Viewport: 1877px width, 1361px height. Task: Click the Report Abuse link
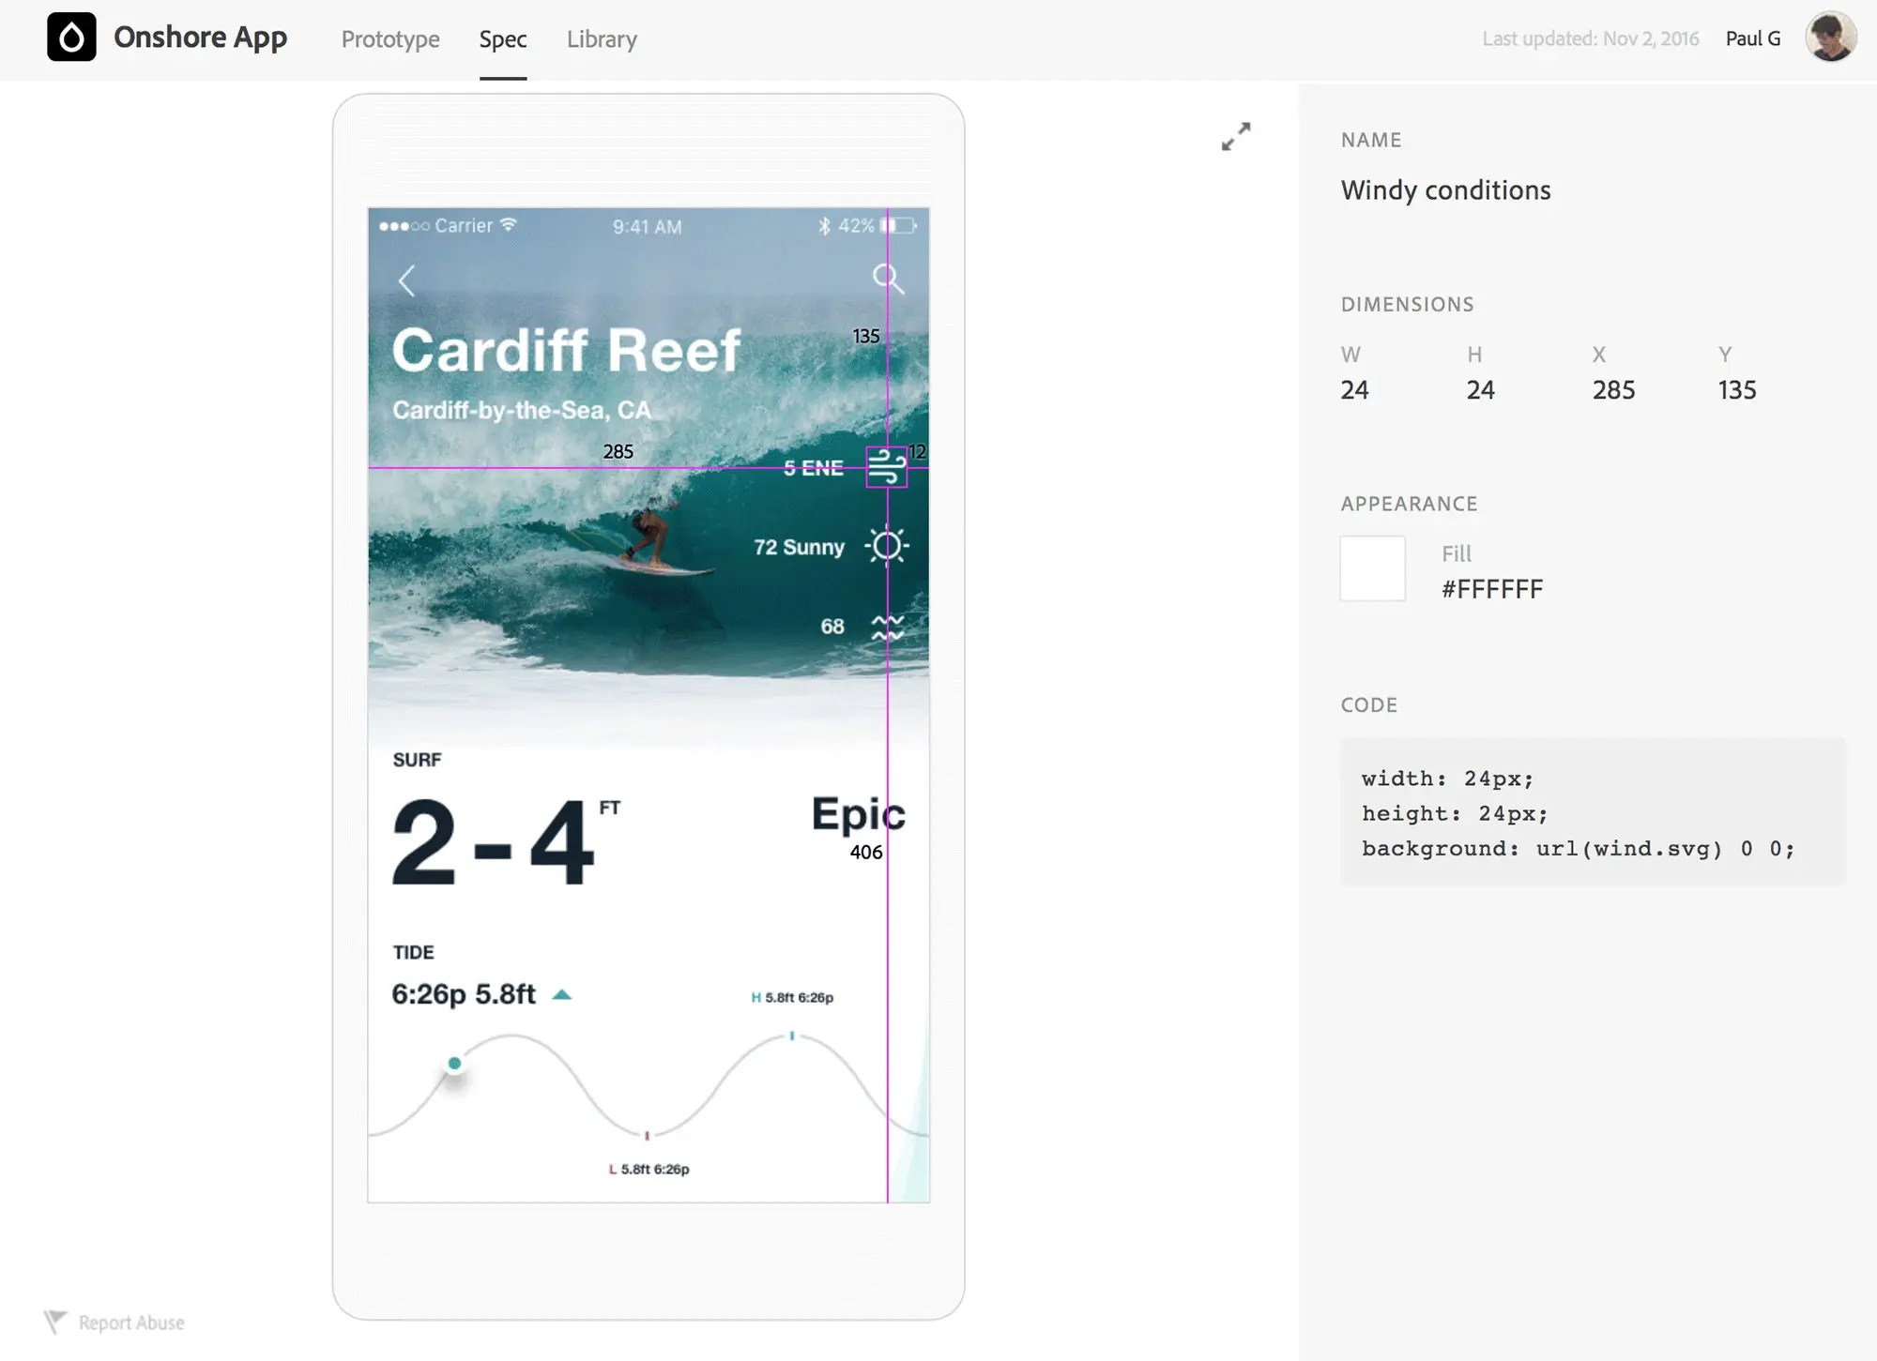(130, 1322)
